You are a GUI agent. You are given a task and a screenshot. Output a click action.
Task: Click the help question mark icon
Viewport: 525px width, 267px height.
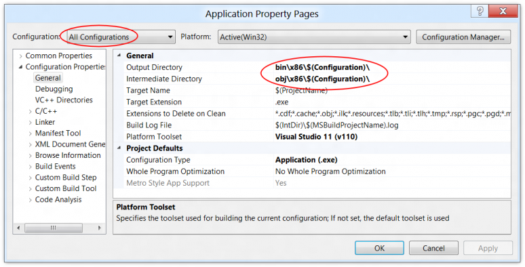[480, 11]
